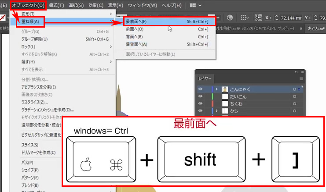The height and width of the screenshot is (192, 326).
Task: Open the 効果(C) menu
Action: pos(95,5)
